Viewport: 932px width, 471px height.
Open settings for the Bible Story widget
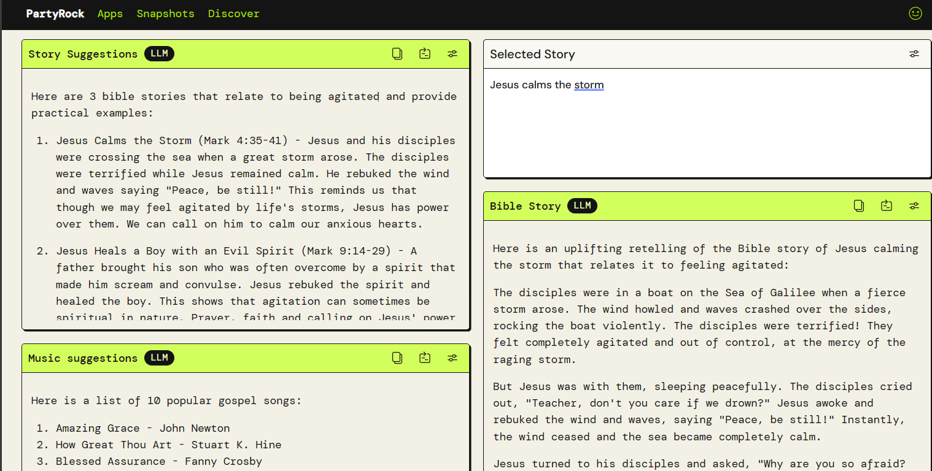pos(914,205)
